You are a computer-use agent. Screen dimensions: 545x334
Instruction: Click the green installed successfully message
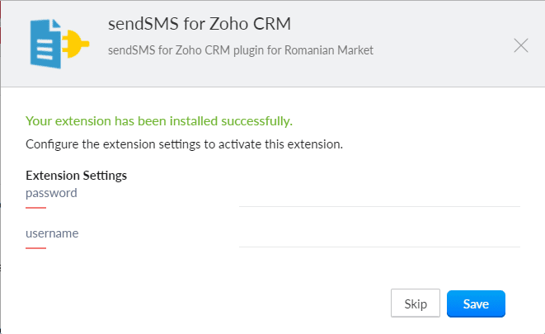159,121
